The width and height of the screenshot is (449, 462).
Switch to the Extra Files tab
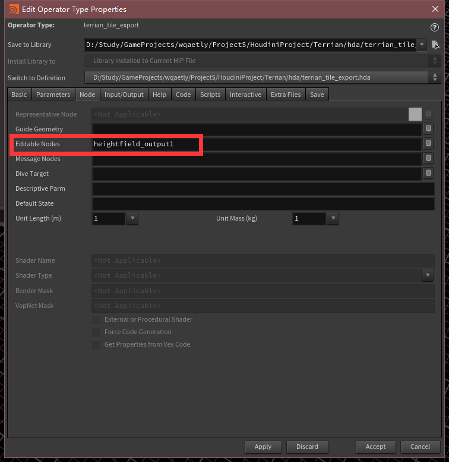pyautogui.click(x=286, y=95)
